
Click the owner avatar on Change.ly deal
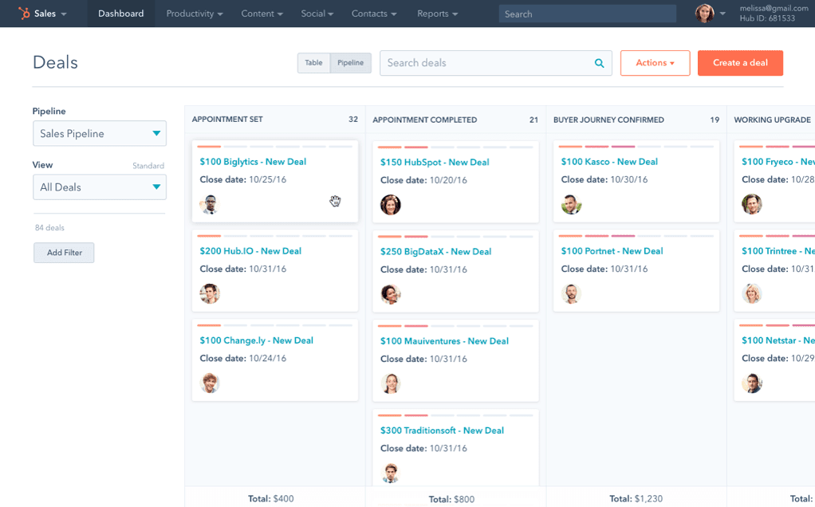coord(210,383)
